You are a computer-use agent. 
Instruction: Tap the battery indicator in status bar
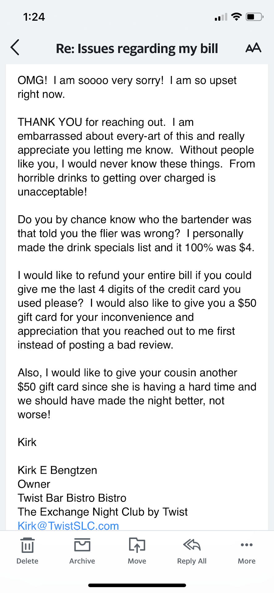pos(254,17)
